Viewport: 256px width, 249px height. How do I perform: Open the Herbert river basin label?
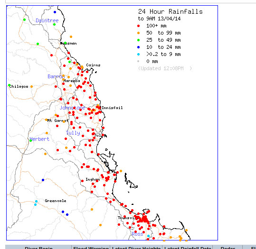[39, 139]
